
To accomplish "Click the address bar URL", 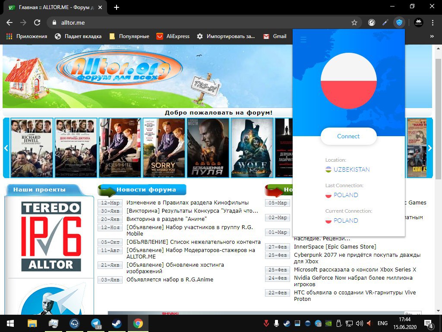I will point(73,22).
